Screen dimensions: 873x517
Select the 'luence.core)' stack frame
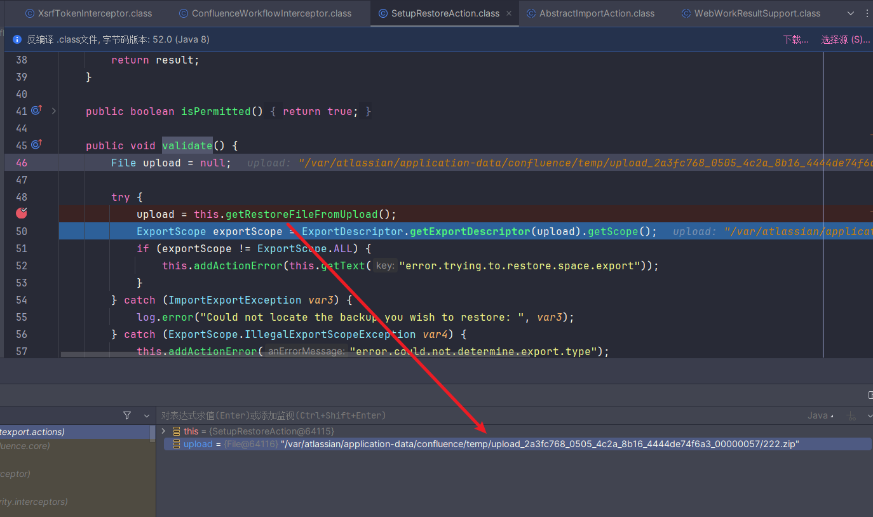pyautogui.click(x=75, y=446)
